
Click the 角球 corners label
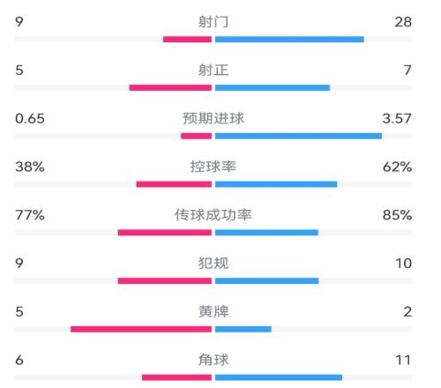(x=213, y=360)
